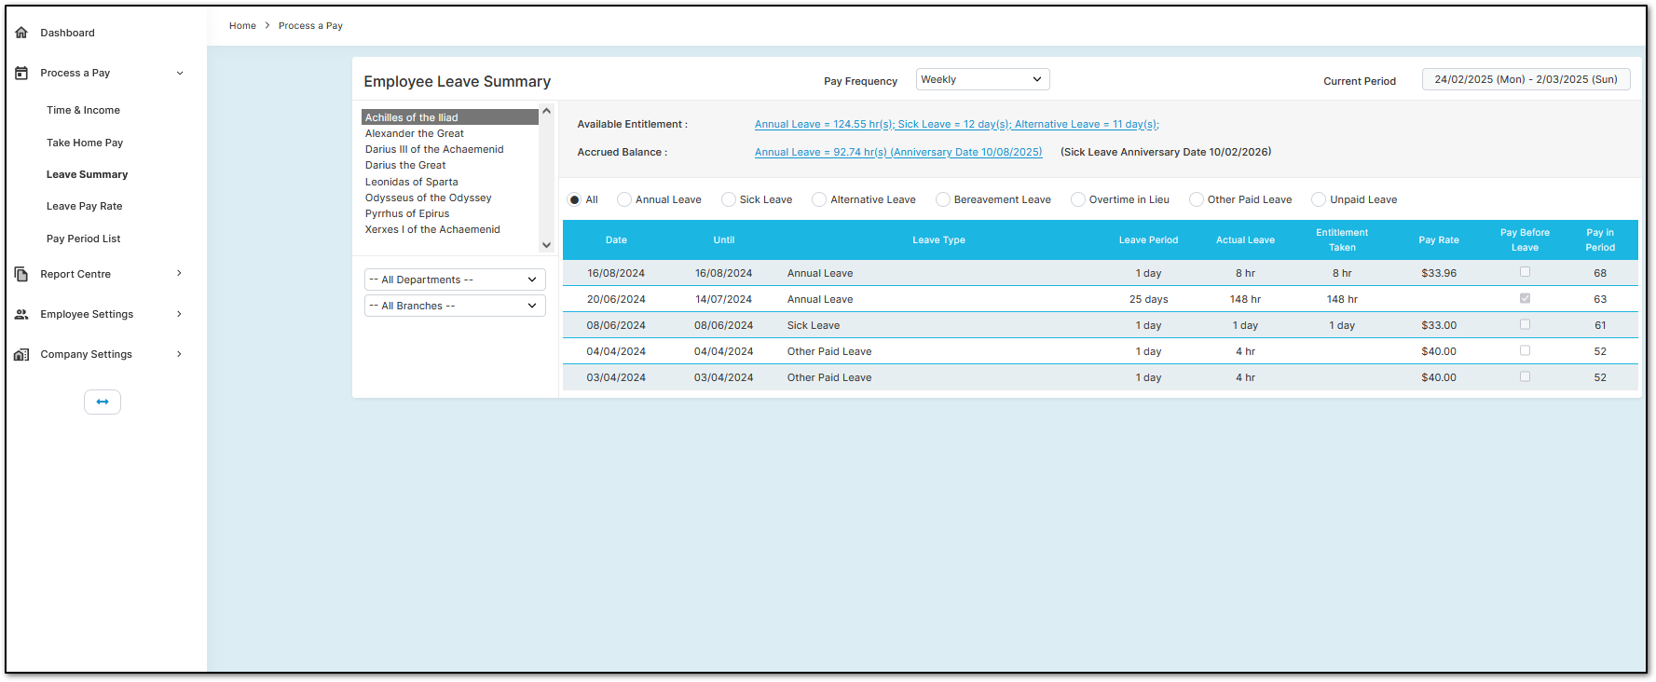This screenshot has height=682, width=1656.
Task: Click the Date column header
Action: (x=616, y=239)
